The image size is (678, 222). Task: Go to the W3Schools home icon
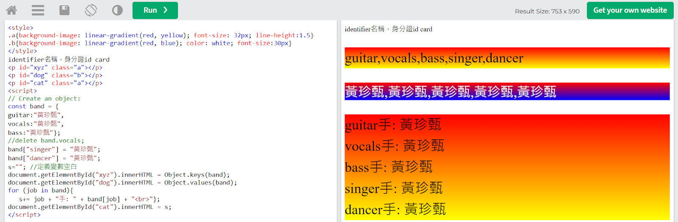pyautogui.click(x=11, y=10)
